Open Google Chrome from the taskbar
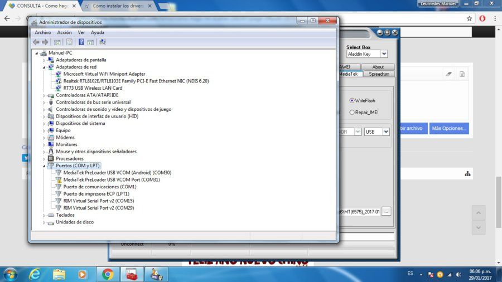This screenshot has height=282, width=502. coord(108,275)
